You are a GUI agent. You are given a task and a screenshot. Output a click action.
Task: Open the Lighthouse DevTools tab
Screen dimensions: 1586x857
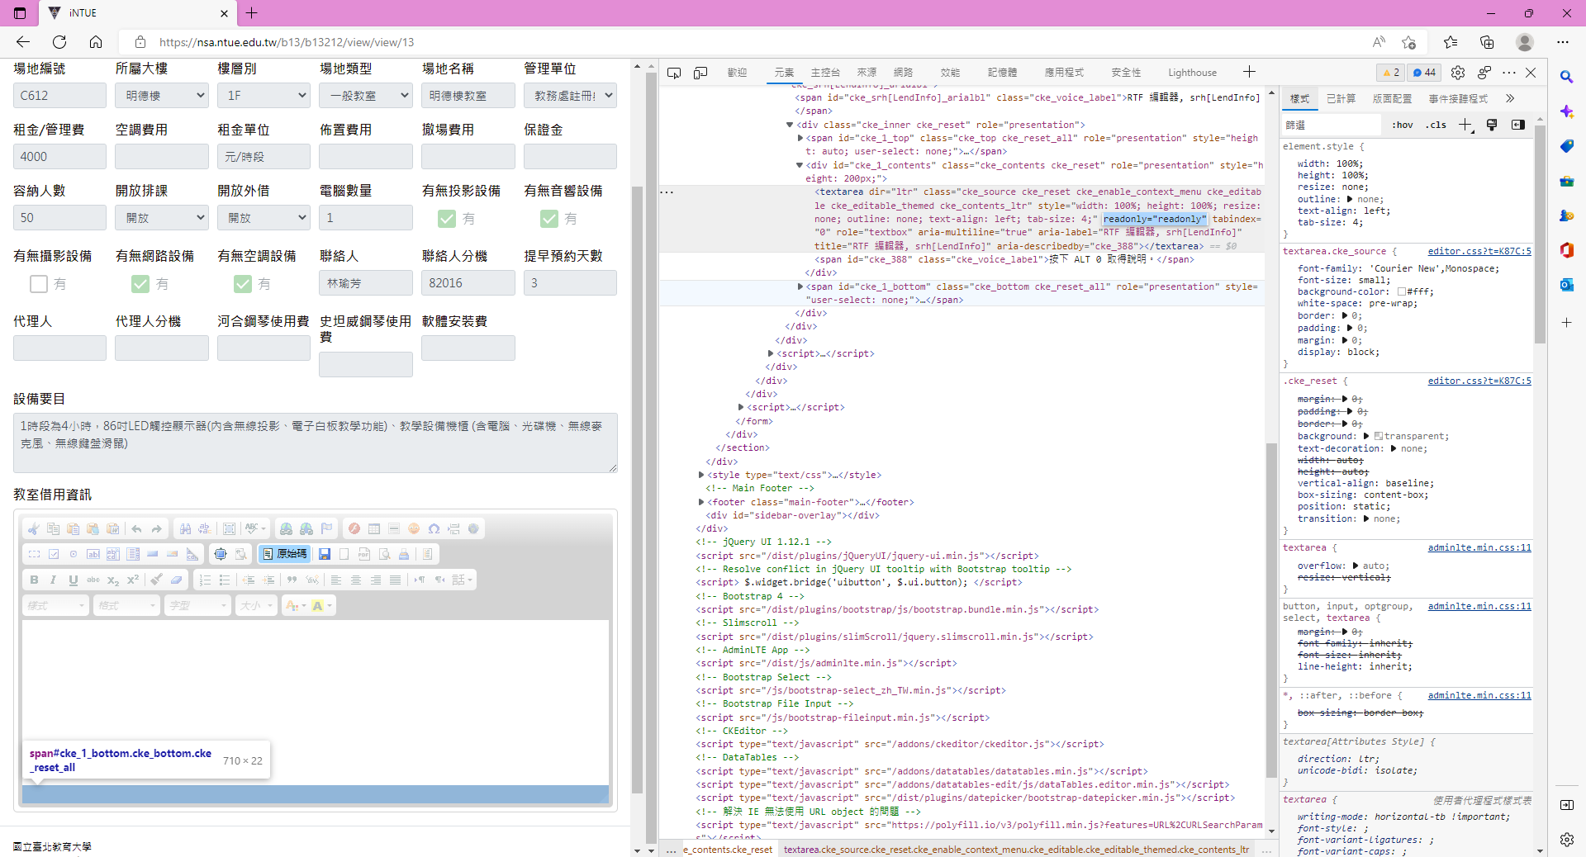[x=1192, y=73]
